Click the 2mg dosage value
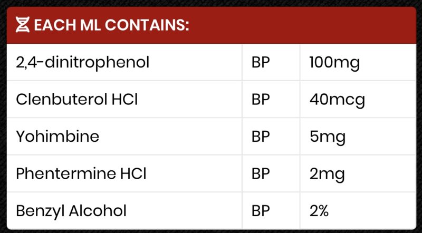Image resolution: width=422 pixels, height=233 pixels. tap(327, 174)
